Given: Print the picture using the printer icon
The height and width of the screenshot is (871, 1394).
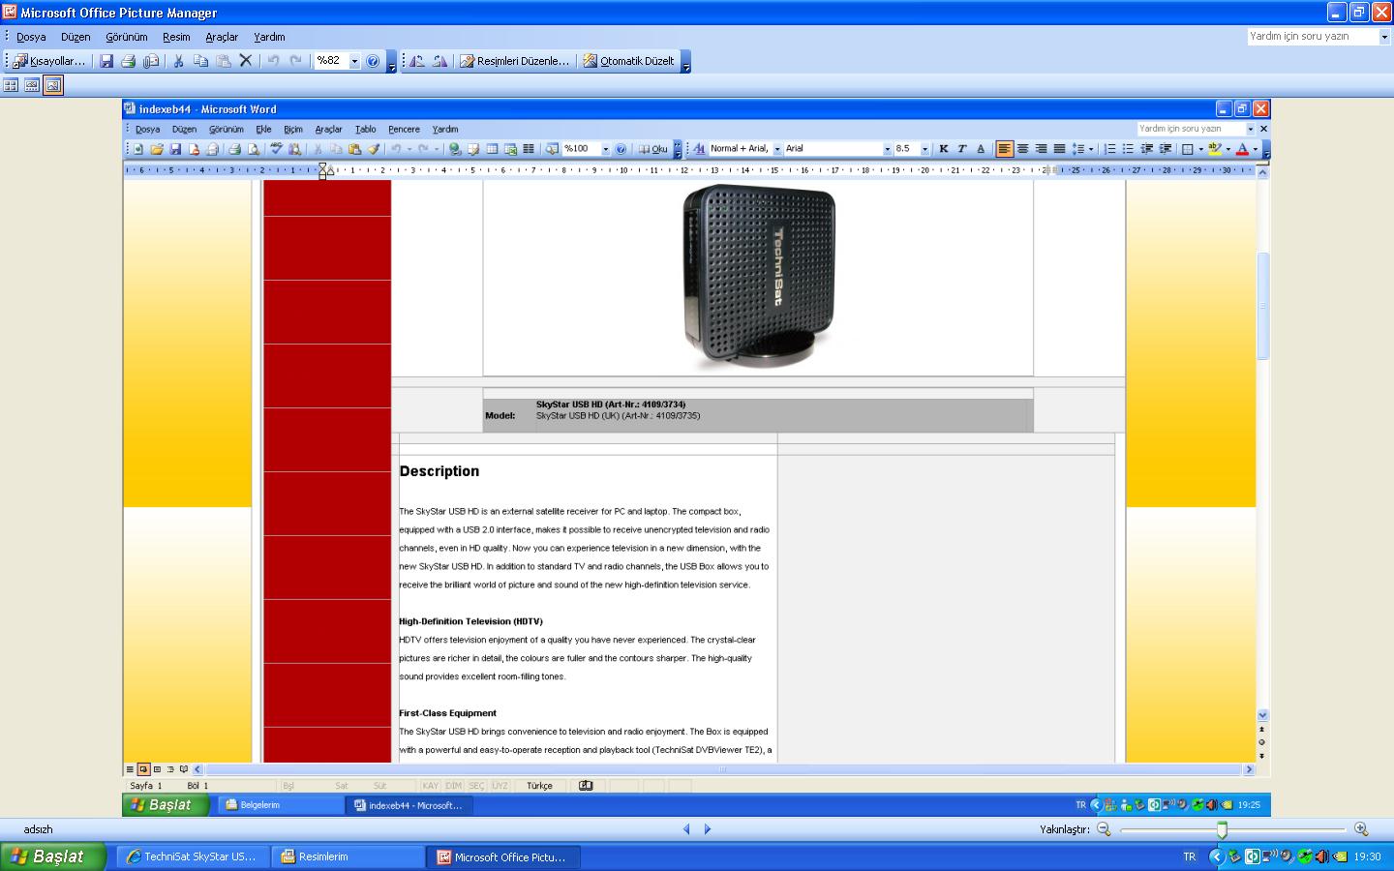Looking at the screenshot, I should 128,61.
